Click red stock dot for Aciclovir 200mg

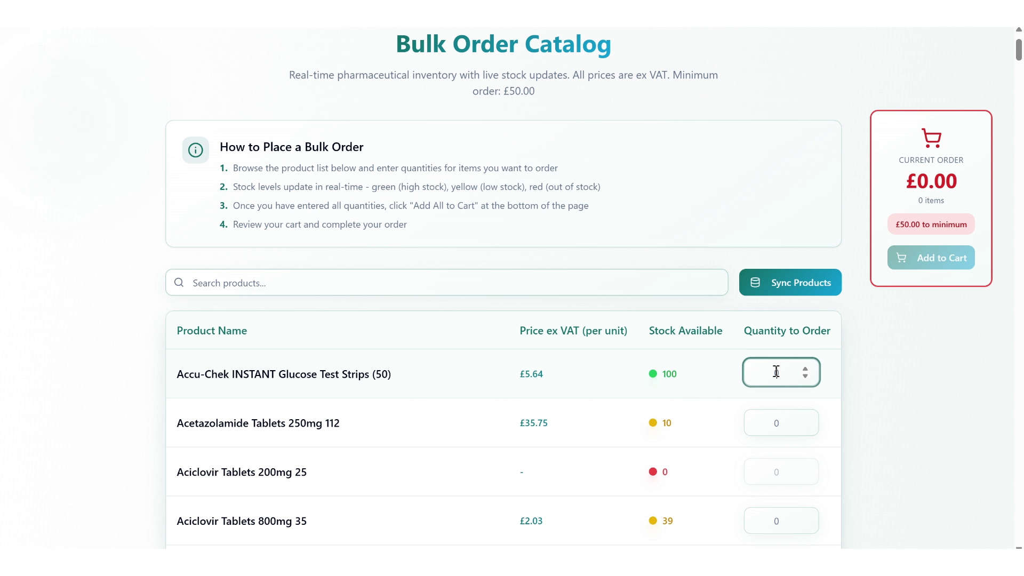653,472
